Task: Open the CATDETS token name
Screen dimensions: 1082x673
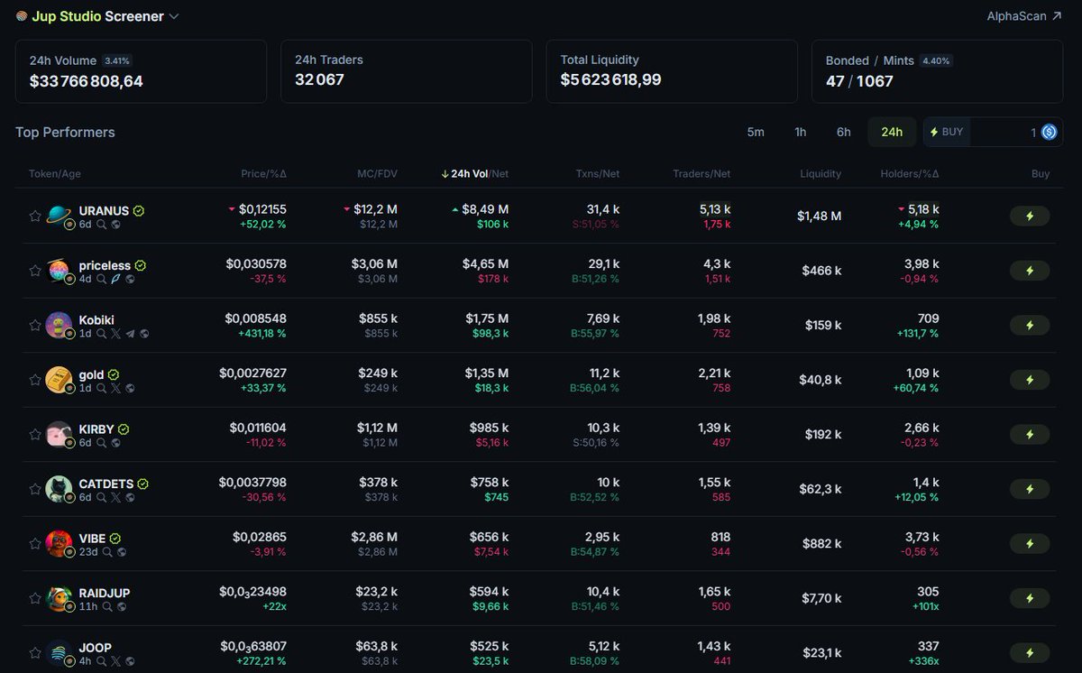Action: (x=106, y=484)
